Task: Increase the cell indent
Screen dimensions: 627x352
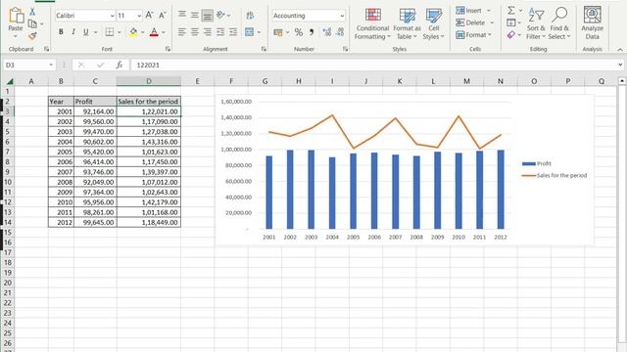Action: coord(233,32)
